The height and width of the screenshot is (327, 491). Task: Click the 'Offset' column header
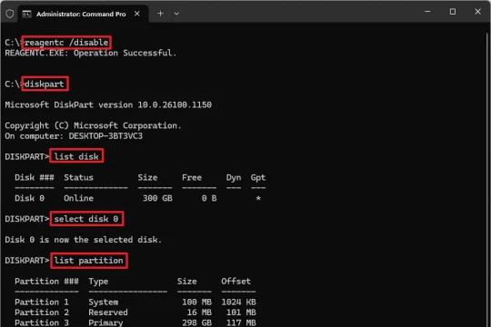236,281
